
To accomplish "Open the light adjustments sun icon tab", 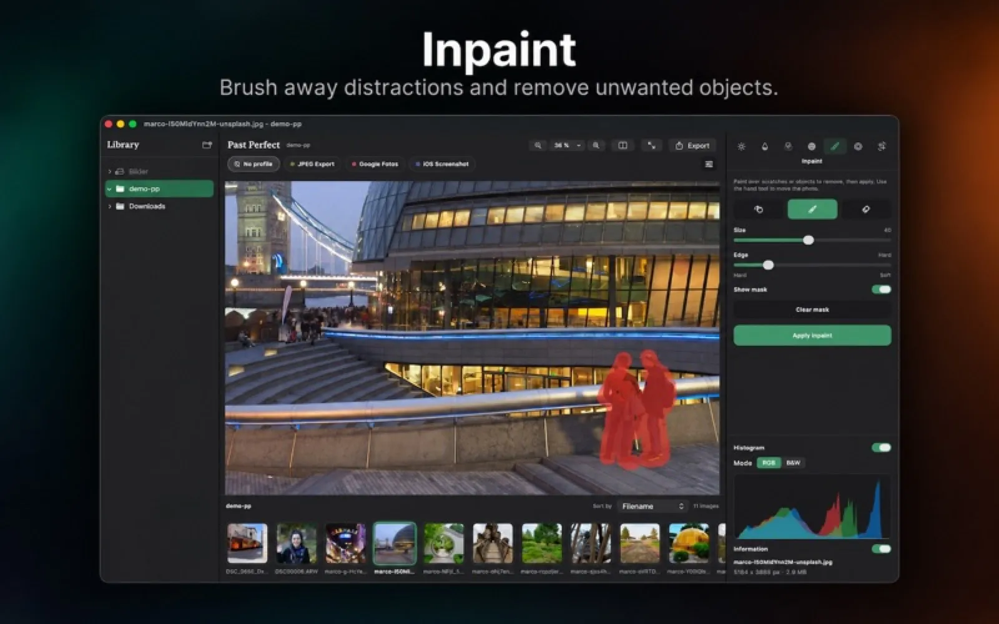I will coord(741,147).
